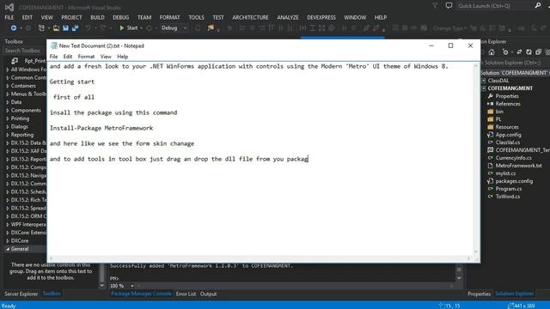Click the Notepad window title icon
Image resolution: width=550 pixels, height=309 pixels.
pos(53,45)
